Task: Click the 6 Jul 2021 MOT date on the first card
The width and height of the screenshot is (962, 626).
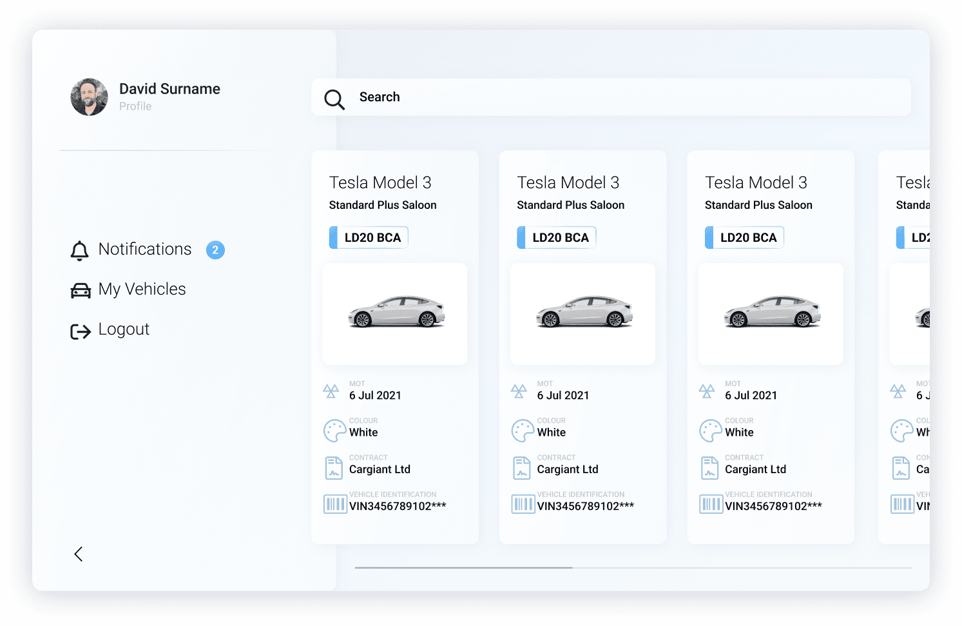Action: coord(375,395)
